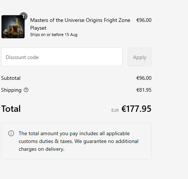Click the Subtotal amount €96.00

point(144,78)
